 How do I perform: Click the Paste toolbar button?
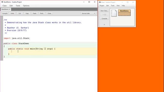pyautogui.click(x=35, y=13)
